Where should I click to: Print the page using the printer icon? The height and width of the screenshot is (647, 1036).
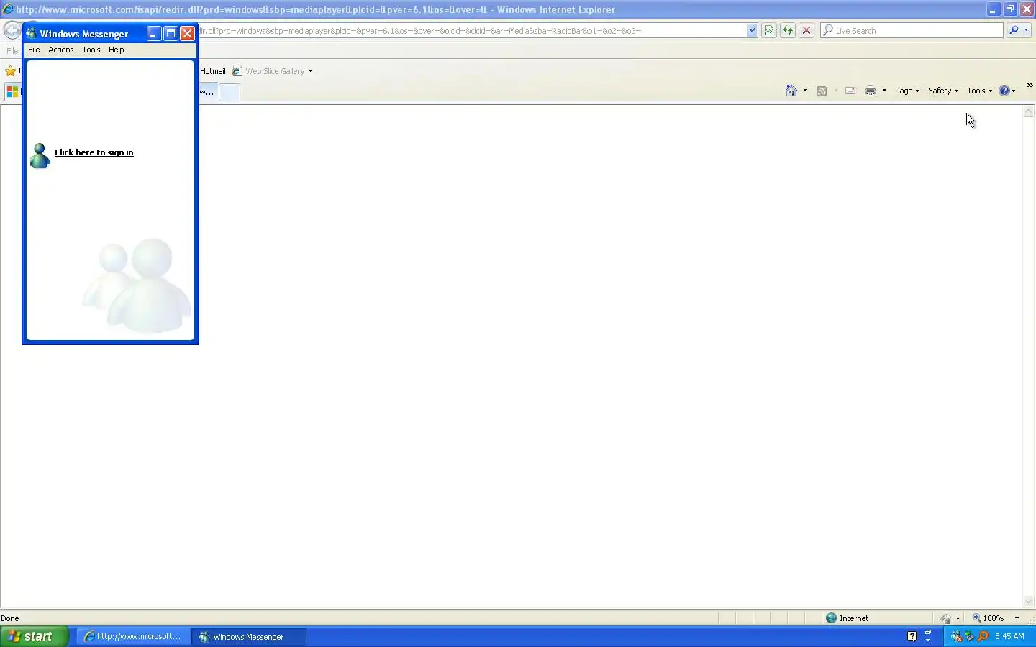pos(871,91)
